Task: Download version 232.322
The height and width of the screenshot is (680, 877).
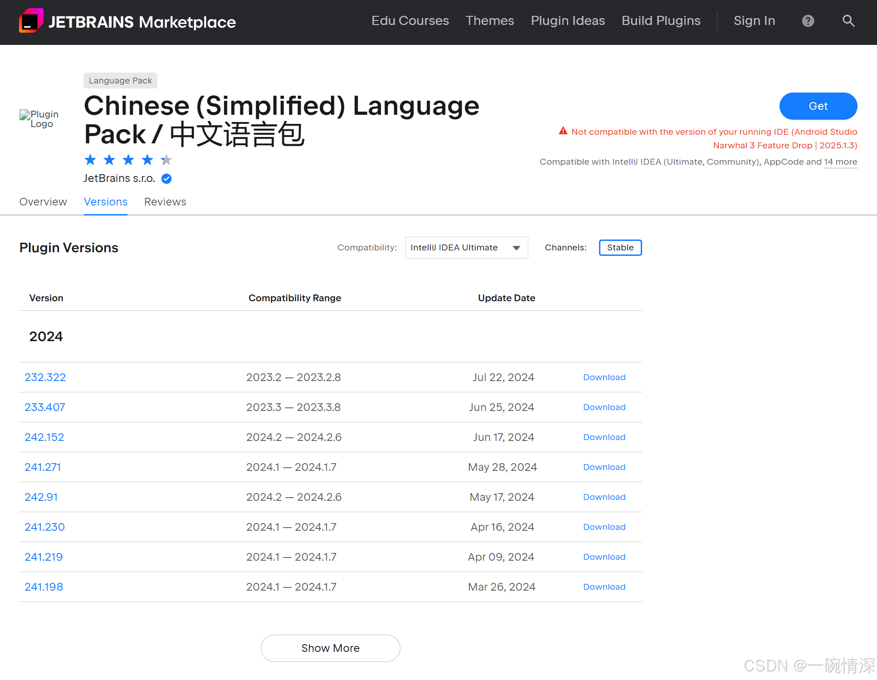Action: click(x=604, y=377)
